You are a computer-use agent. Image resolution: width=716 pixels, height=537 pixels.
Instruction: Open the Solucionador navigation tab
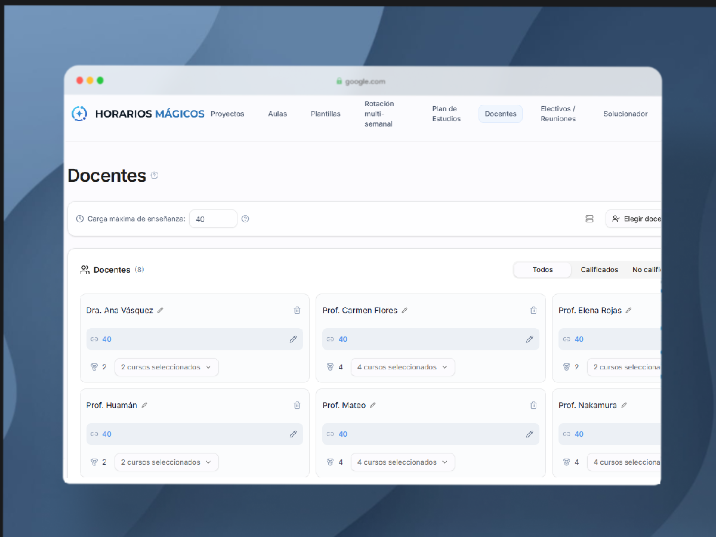[x=625, y=114]
